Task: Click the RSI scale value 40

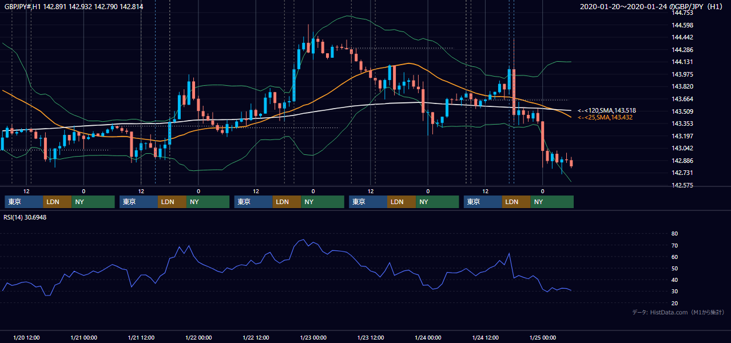Action: tap(674, 280)
